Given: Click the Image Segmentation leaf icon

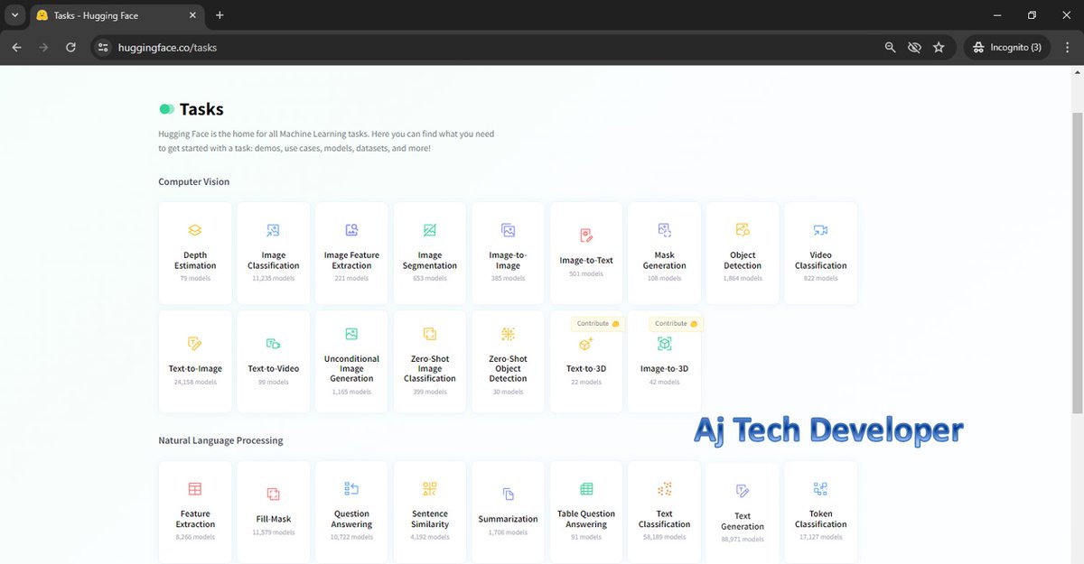Looking at the screenshot, I should click(x=429, y=231).
